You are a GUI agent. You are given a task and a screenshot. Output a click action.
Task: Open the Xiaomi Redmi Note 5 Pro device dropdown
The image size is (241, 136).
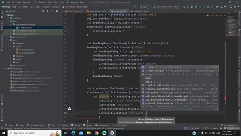coord(166,7)
